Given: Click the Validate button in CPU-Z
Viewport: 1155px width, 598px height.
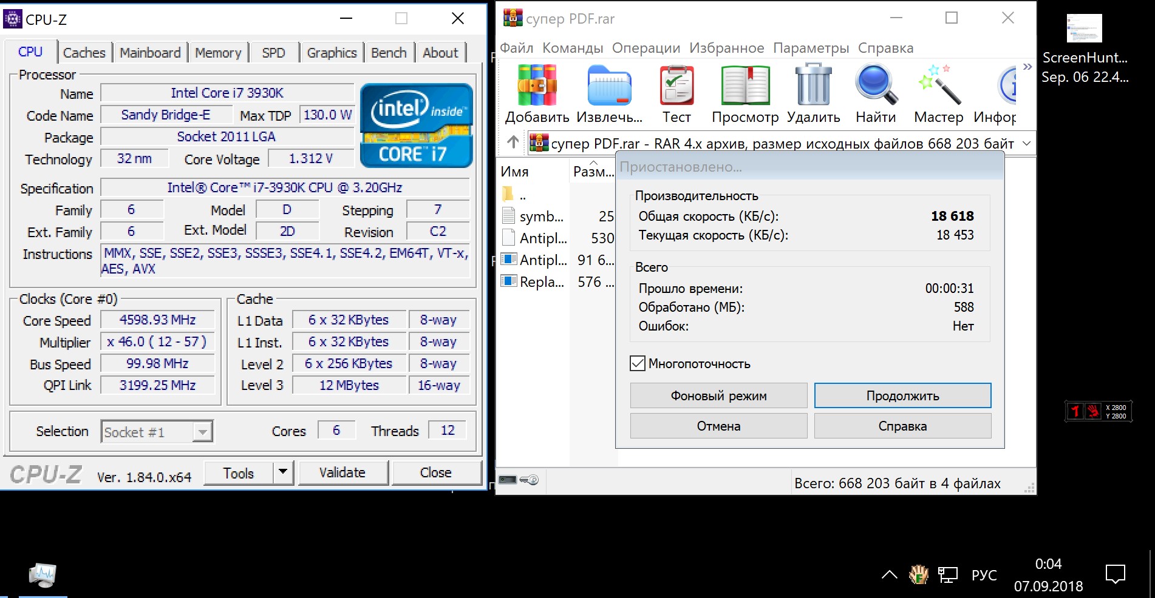Looking at the screenshot, I should (342, 472).
